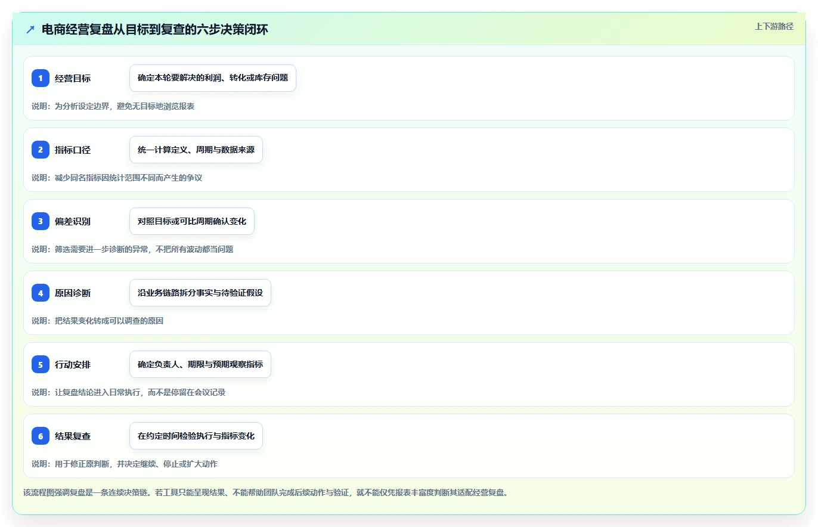The width and height of the screenshot is (818, 527).
Task: Click the 在约定时间检验执行与指标变化 box
Action: 196,436
